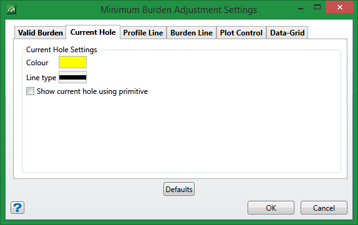Close the dialog with the red X
This screenshot has width=358, height=225.
click(339, 7)
